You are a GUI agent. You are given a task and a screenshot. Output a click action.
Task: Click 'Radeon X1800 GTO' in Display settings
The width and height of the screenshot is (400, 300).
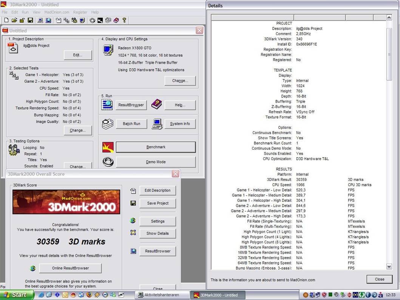click(134, 48)
